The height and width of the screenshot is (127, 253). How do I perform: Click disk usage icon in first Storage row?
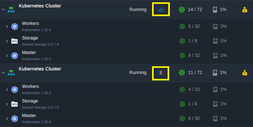215,41
